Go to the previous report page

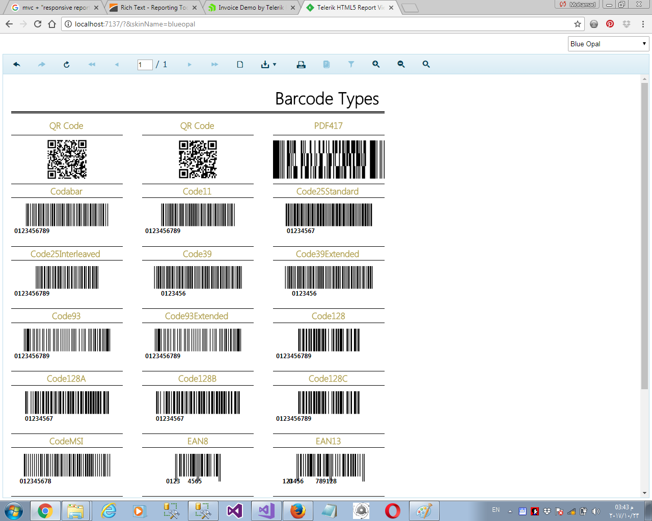(x=117, y=65)
